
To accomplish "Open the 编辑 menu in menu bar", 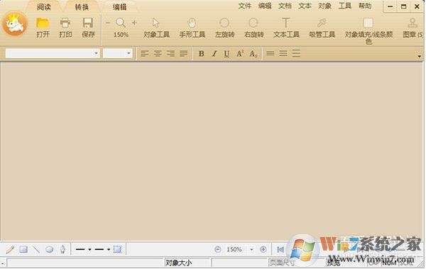I will click(x=265, y=6).
